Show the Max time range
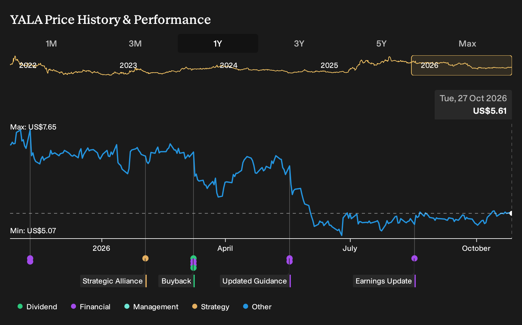The height and width of the screenshot is (325, 522). (x=467, y=43)
